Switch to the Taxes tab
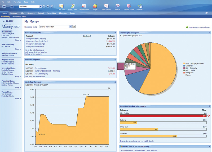212x152 pixels. click(72, 13)
